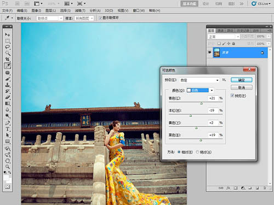Open the 预设(E) preset dropdown
Viewport: 274px width, 205px height.
(199, 80)
